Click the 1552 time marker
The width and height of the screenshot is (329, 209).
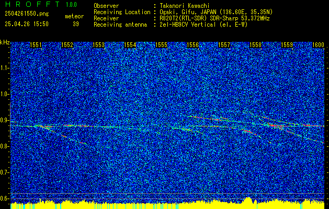coord(67,45)
